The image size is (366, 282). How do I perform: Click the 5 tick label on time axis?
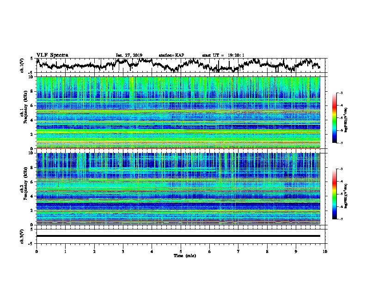tap(181, 252)
